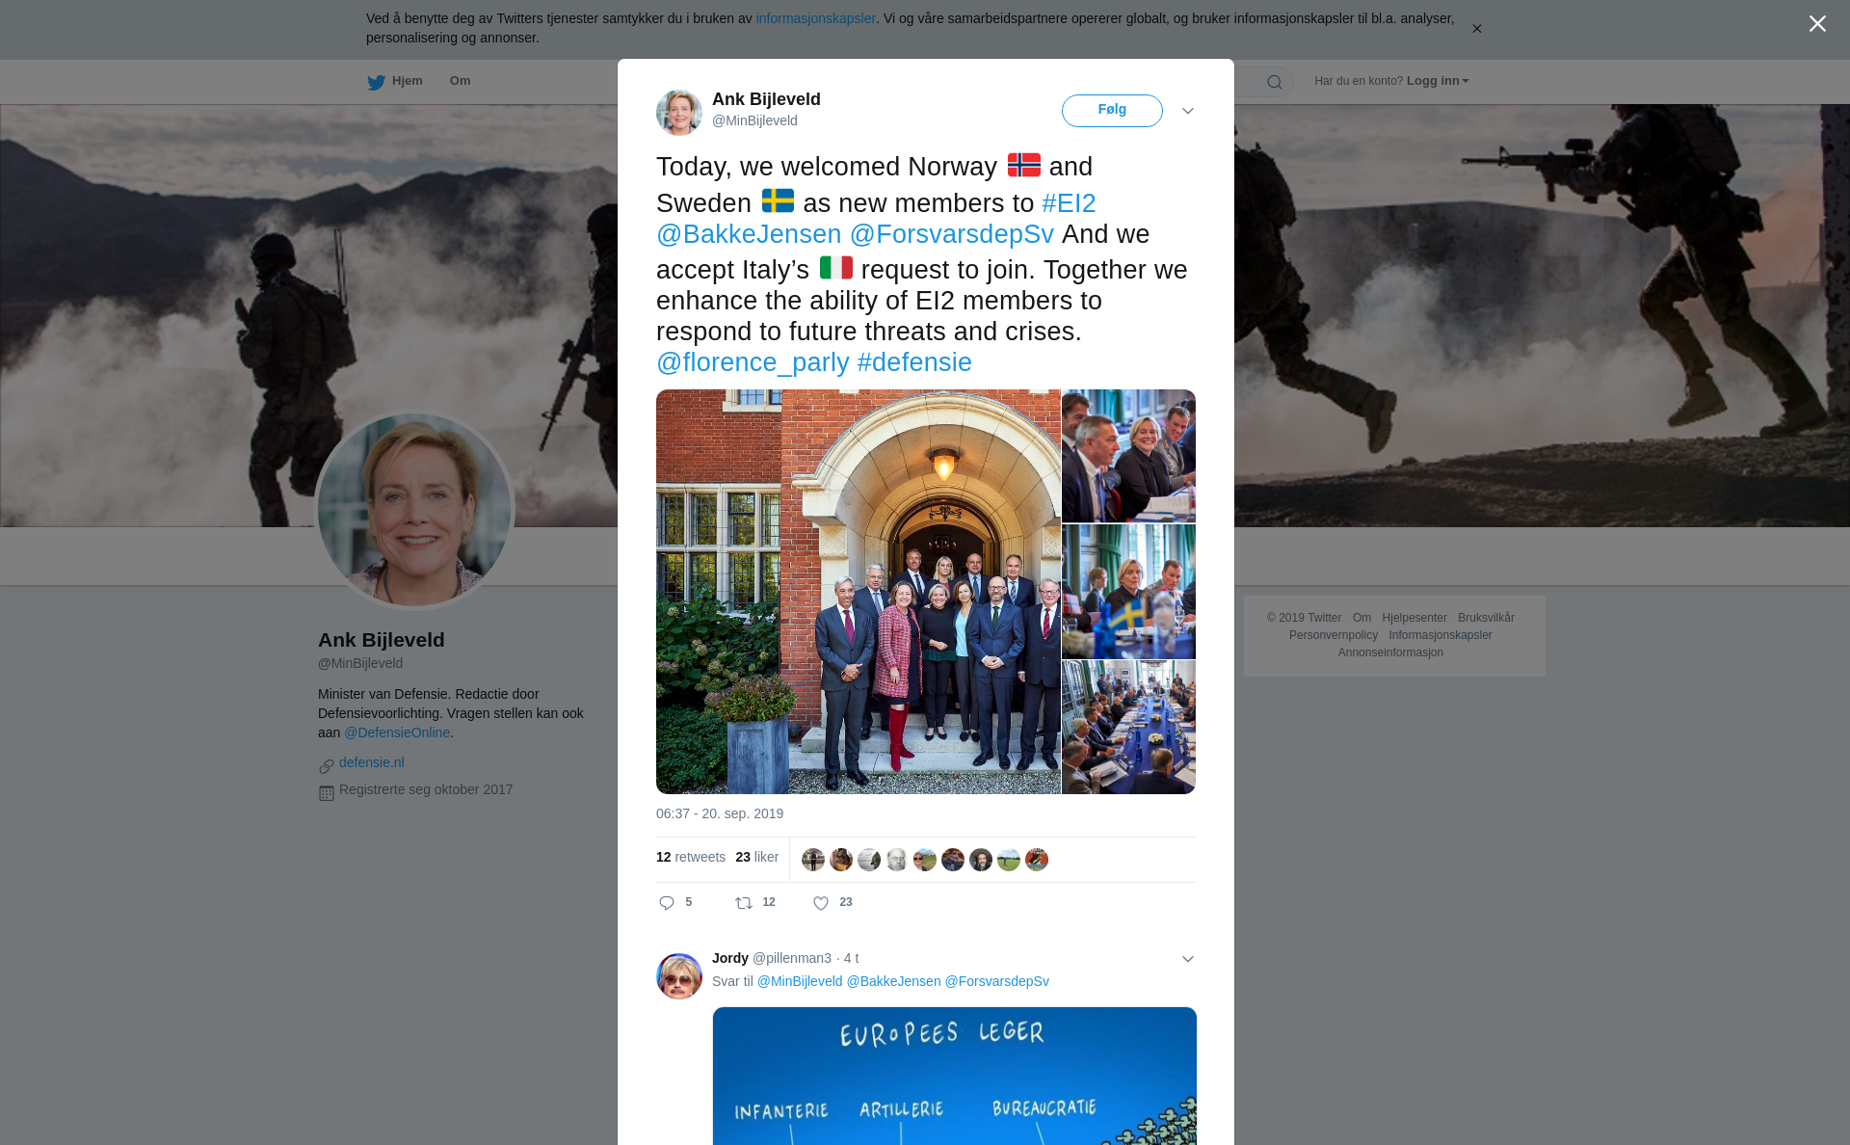Like the tweet with heart icon
The height and width of the screenshot is (1145, 1850).
point(821,903)
